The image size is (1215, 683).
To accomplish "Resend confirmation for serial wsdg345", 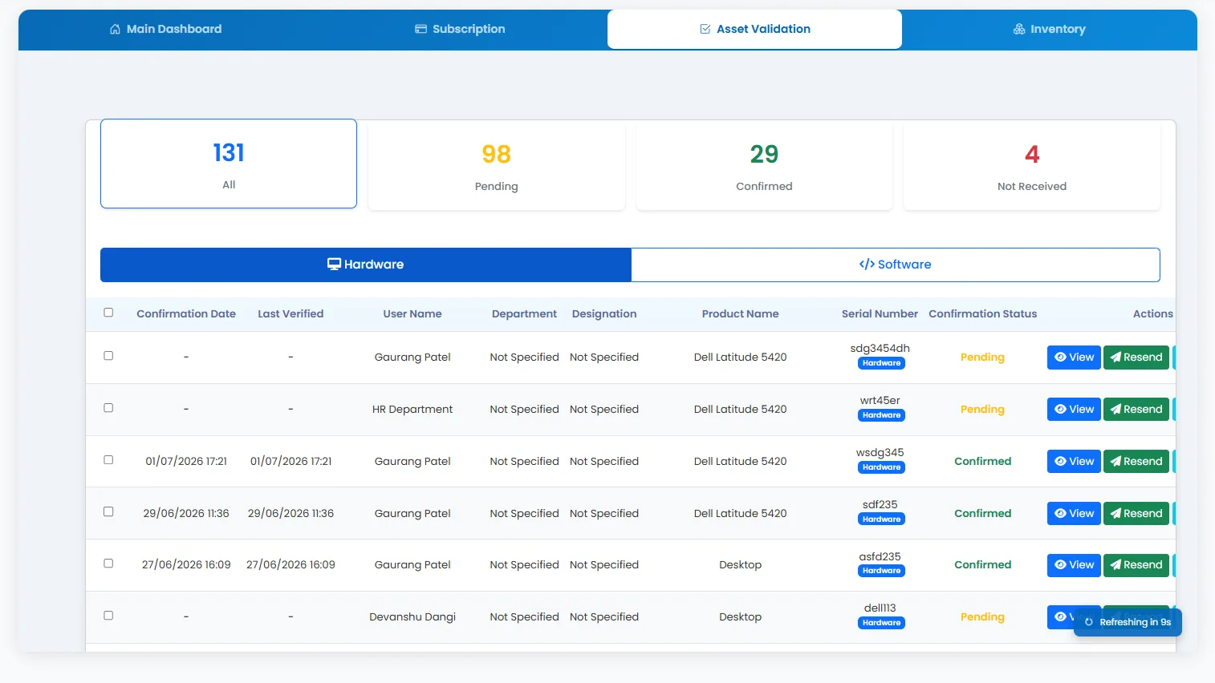I will 1136,462.
